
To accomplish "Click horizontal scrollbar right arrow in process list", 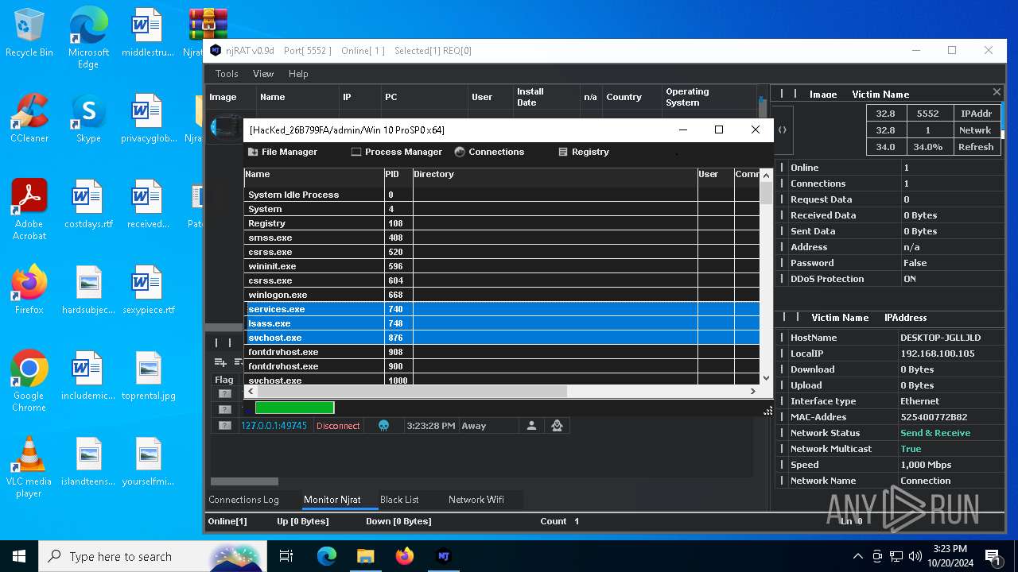I will click(x=753, y=391).
